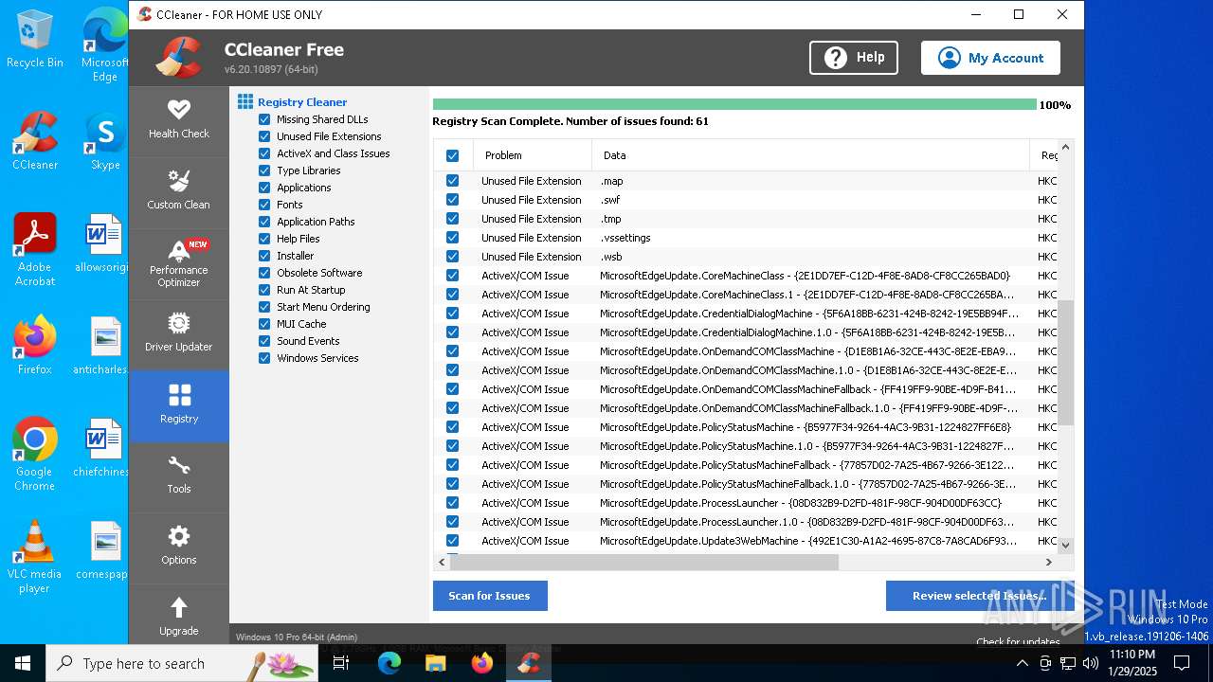Open Firefox desktop shortcut
Screen dimensions: 1213x682
pos(35,345)
